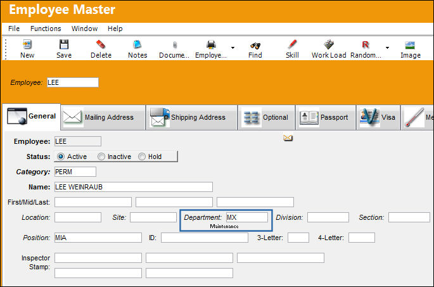The width and height of the screenshot is (434, 287).
Task: Click the Location input field
Action: pos(78,217)
